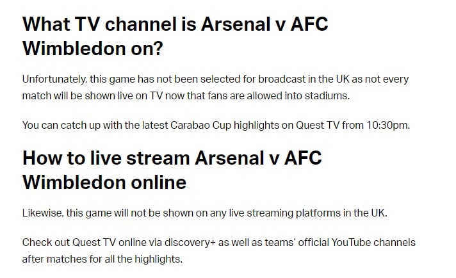456x278 pixels.
Task: Click the 'How to live stream' heading
Action: coord(172,170)
